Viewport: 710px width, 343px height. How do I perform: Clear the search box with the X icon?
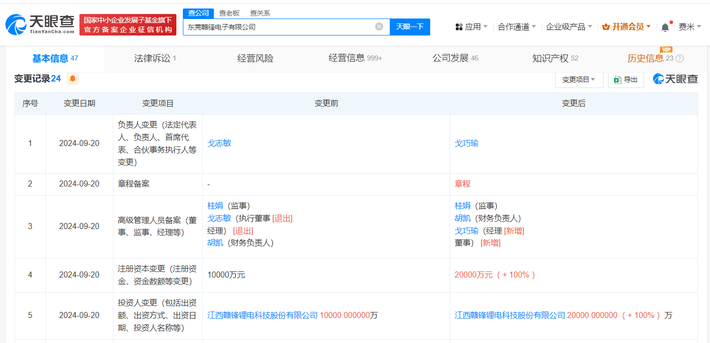379,26
